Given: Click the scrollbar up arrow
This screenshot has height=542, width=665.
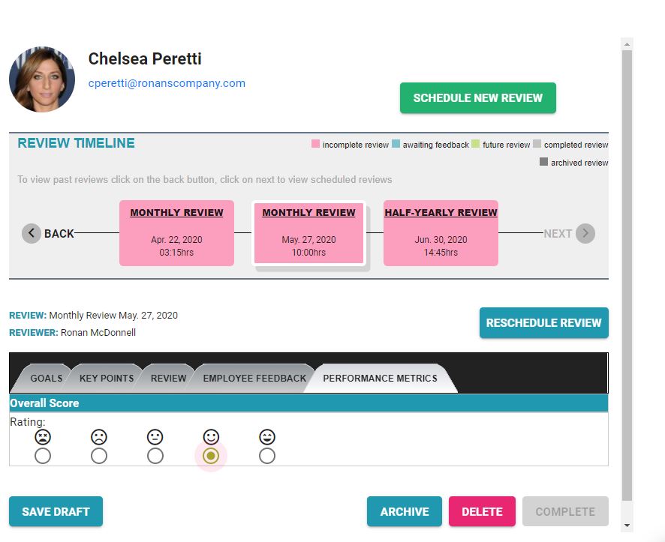Looking at the screenshot, I should click(627, 44).
